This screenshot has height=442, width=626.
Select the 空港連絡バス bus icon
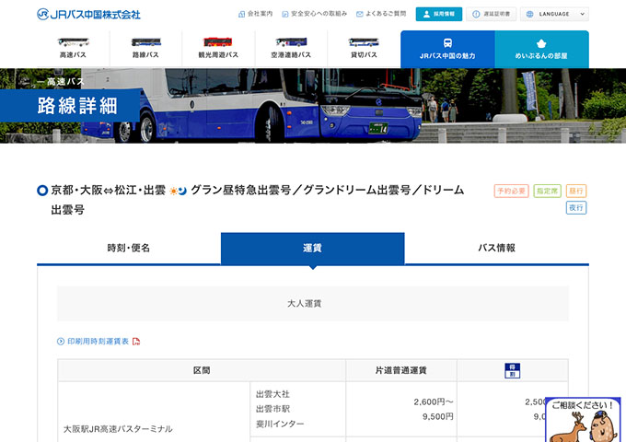pyautogui.click(x=291, y=42)
